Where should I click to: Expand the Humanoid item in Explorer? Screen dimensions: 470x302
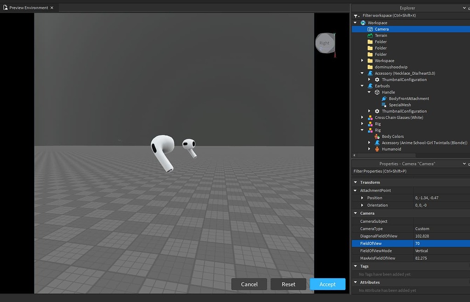pos(369,148)
